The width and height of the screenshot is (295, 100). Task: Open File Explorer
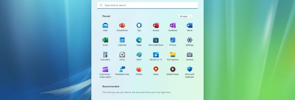(x=173, y=56)
